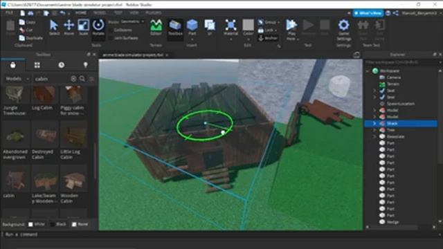The image size is (443, 249).
Task: Select the Log Cabin model thumbnail
Action: 44,95
